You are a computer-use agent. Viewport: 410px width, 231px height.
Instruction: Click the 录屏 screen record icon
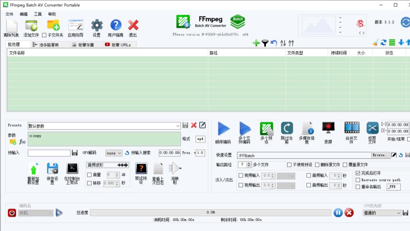click(x=328, y=128)
